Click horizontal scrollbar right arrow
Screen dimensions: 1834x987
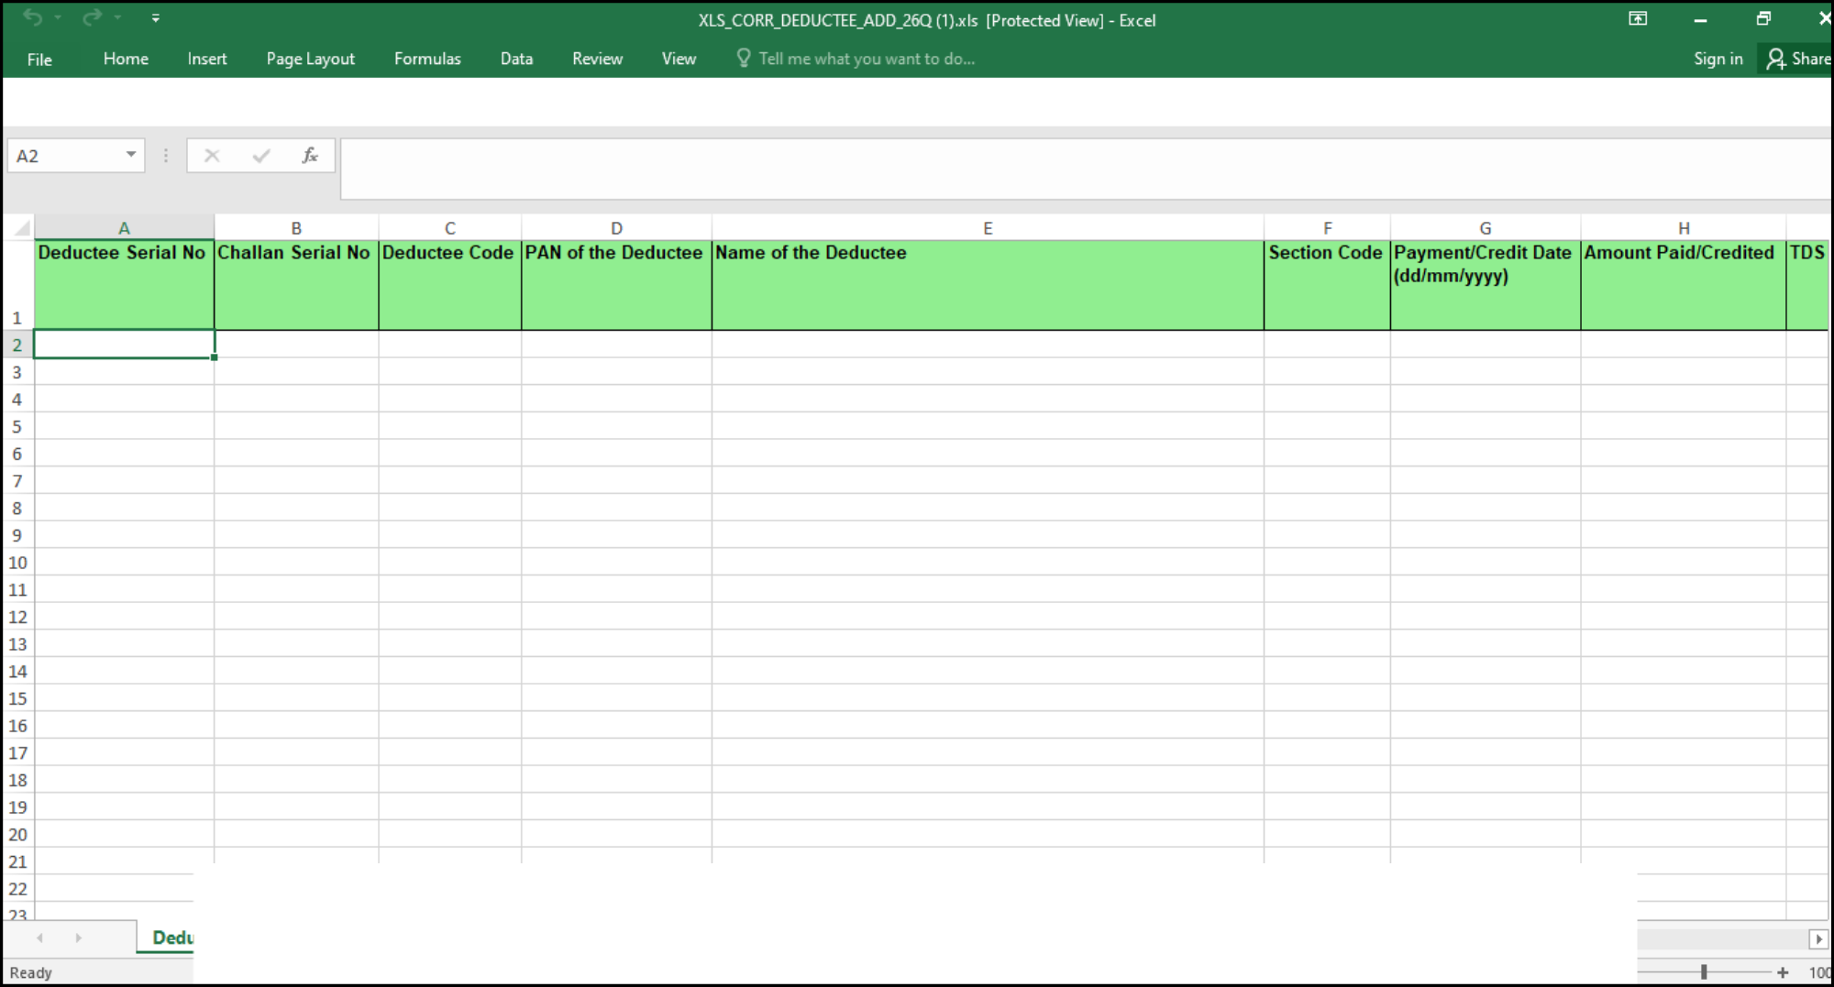click(1818, 938)
